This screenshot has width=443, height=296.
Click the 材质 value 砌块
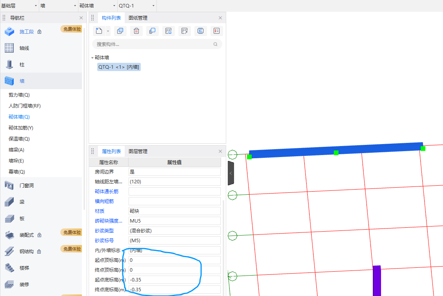click(174, 211)
